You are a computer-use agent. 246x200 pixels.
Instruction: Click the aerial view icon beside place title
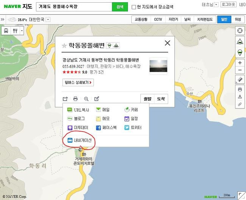(x=116, y=46)
